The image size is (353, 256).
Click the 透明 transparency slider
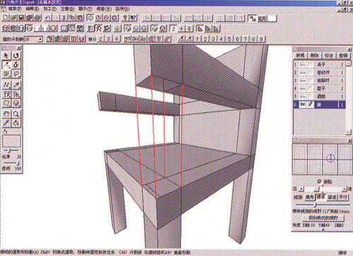(11, 163)
